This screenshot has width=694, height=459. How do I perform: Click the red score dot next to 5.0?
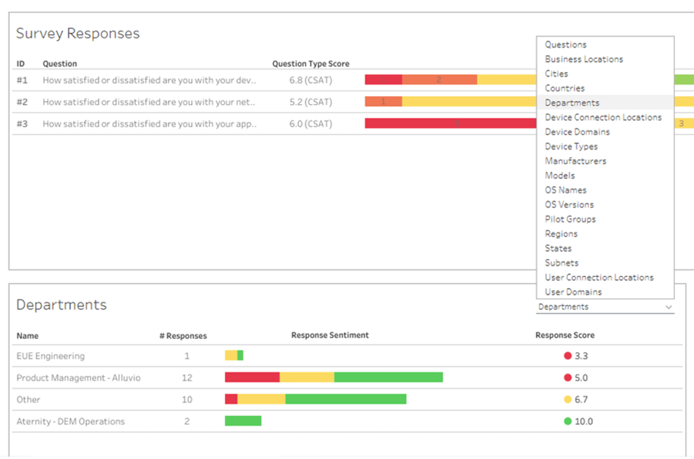[567, 377]
